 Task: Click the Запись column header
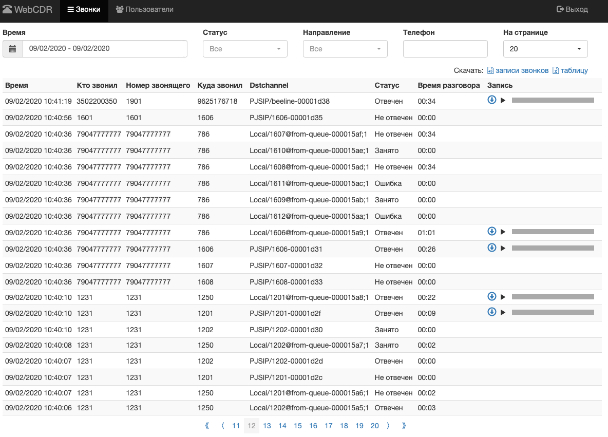500,85
